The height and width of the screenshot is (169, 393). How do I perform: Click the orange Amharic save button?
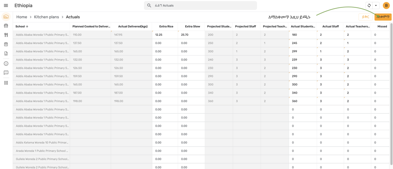point(383,17)
